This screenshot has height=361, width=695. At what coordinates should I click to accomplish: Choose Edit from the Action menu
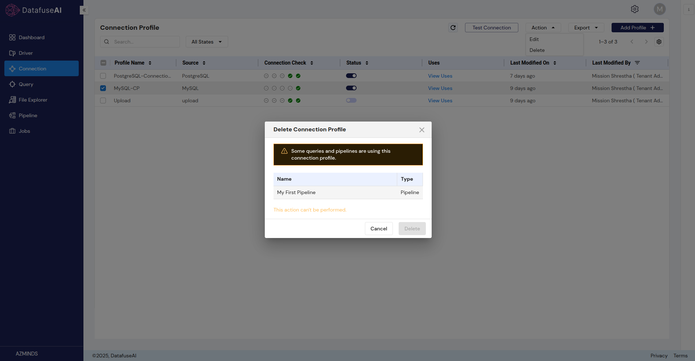coord(534,39)
